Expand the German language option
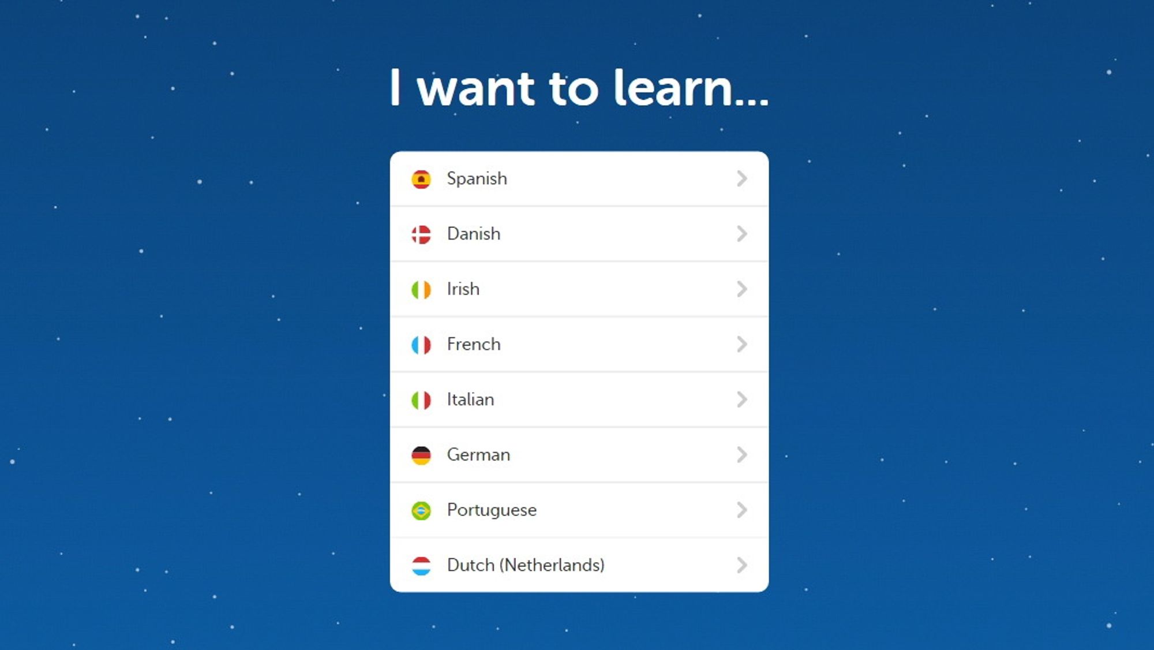Viewport: 1154px width, 650px height. pyautogui.click(x=742, y=454)
